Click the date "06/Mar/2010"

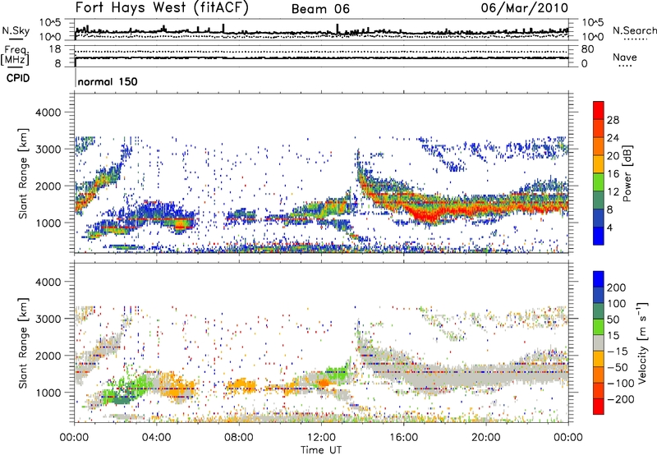[x=525, y=7]
